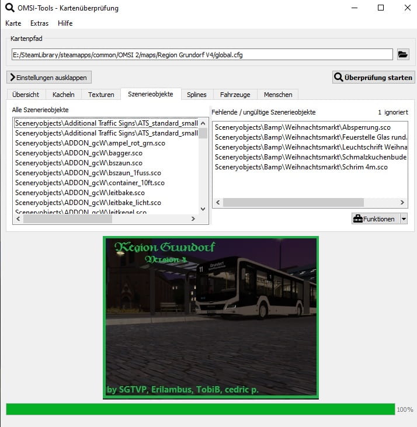Select missing Absperrung.sco entry
This screenshot has width=417, height=427.
pyautogui.click(x=303, y=127)
